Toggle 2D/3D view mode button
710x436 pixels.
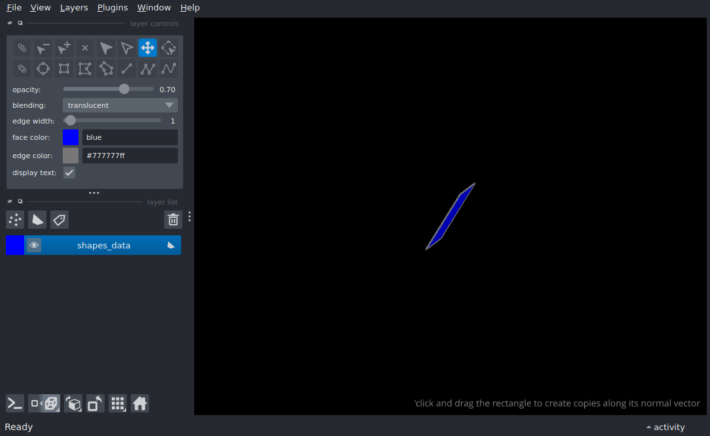[x=45, y=403]
